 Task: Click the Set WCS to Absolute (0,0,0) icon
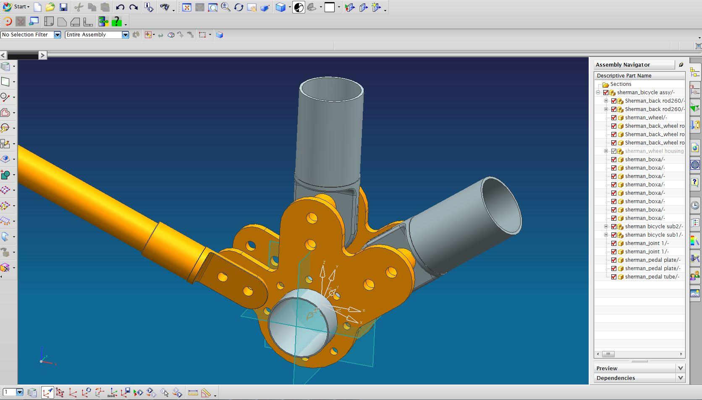(x=112, y=392)
